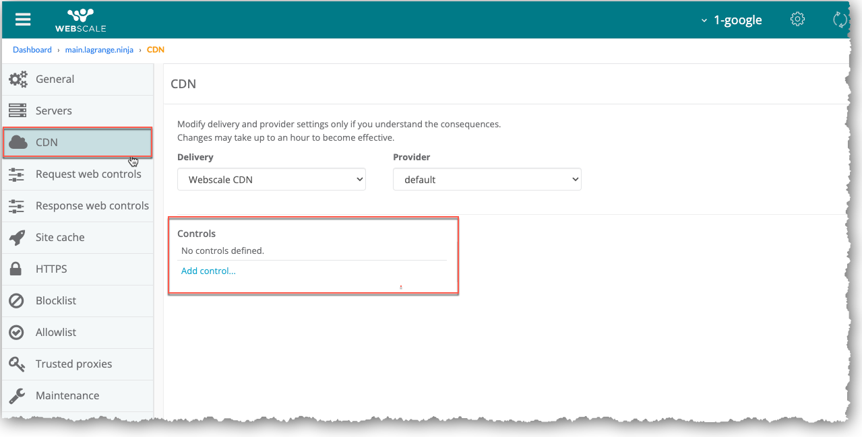Open the 1-google account dropdown
This screenshot has width=862, height=437.
731,20
